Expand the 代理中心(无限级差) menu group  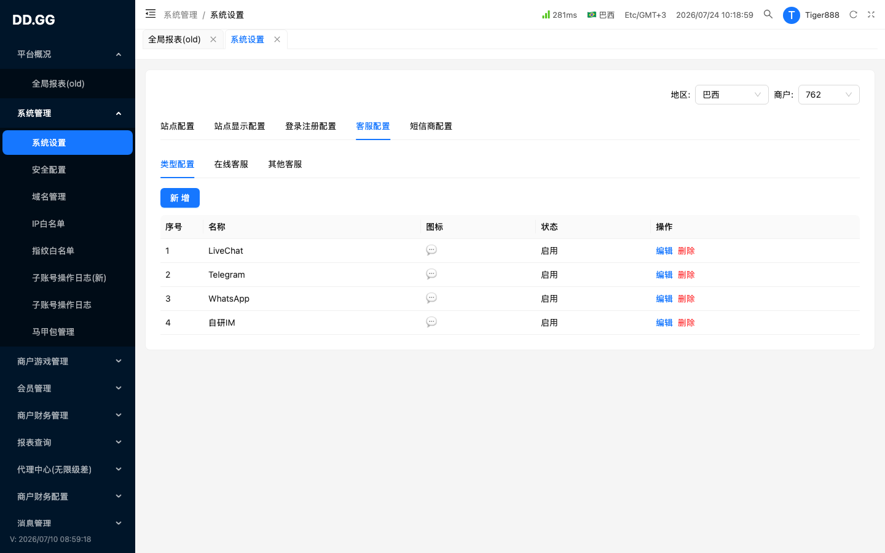pyautogui.click(x=68, y=469)
